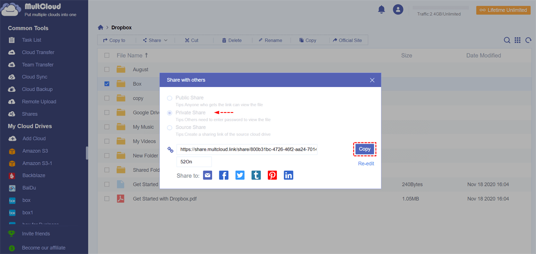
Task: Share link to Pinterest
Action: (x=272, y=175)
